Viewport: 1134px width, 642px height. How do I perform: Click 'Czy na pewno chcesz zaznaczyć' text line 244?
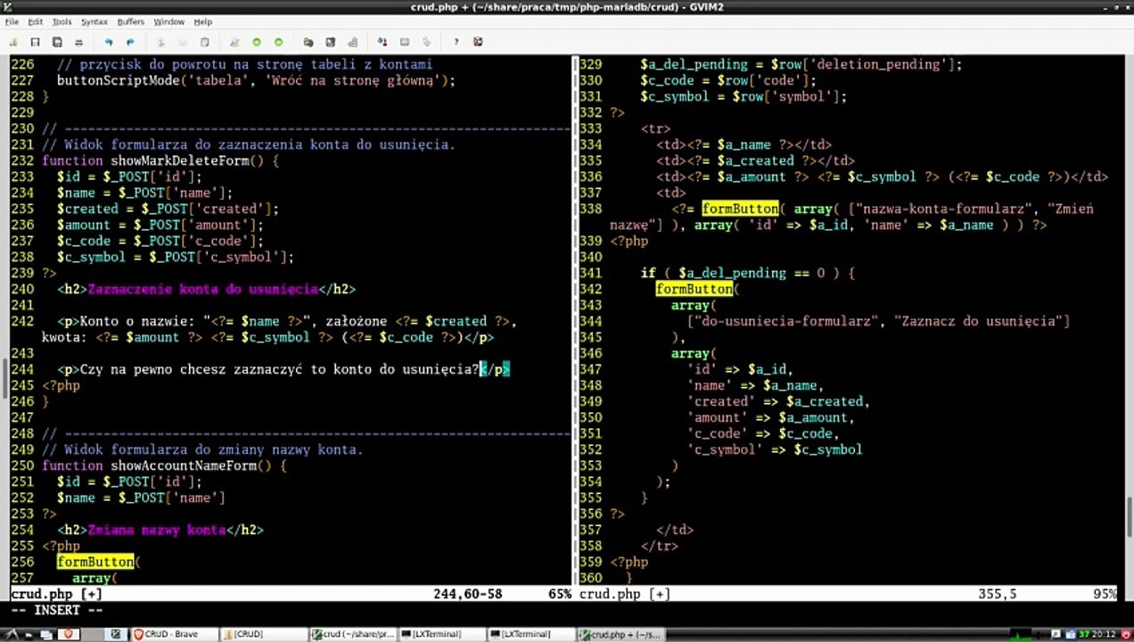(191, 369)
